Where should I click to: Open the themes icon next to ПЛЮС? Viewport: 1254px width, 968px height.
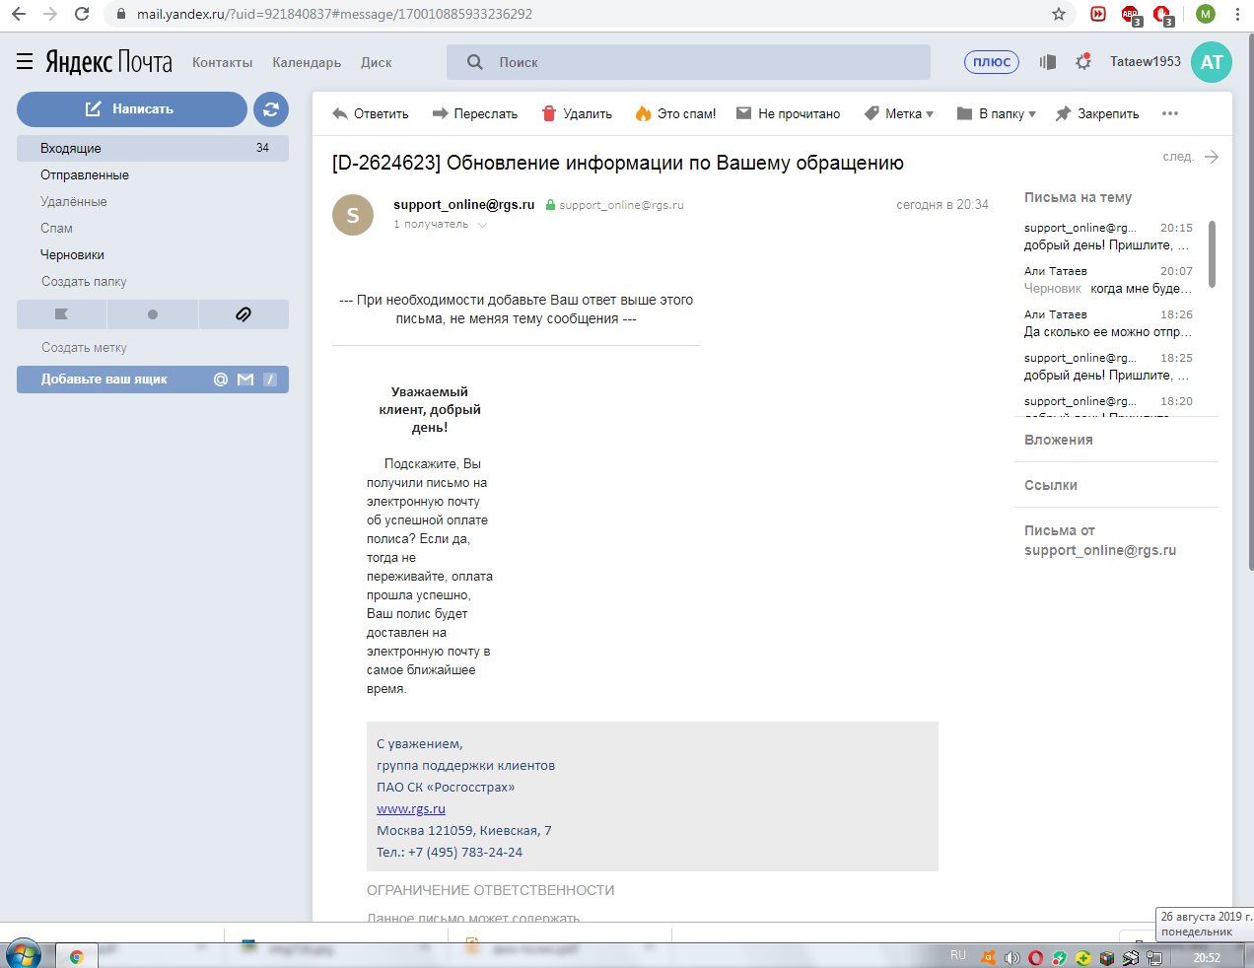(x=1048, y=62)
